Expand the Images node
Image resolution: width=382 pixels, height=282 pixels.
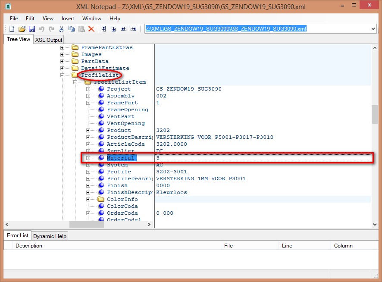(x=63, y=54)
